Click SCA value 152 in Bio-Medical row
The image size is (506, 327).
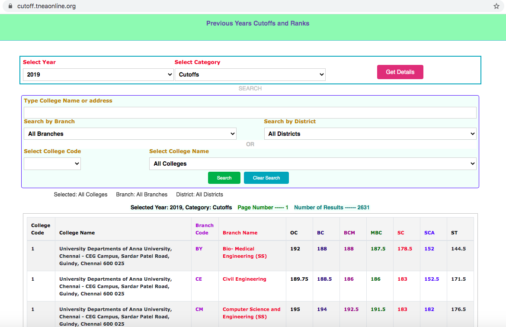429,249
